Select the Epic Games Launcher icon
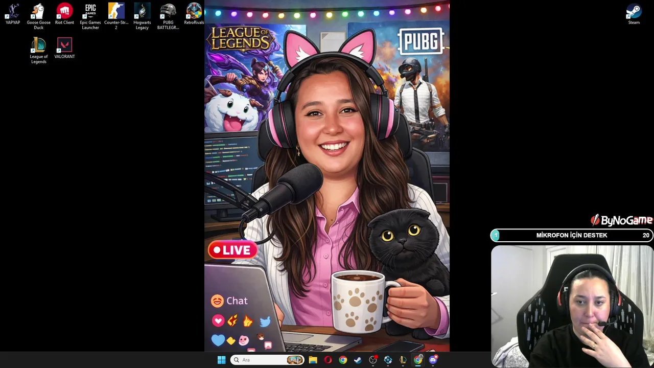 90,16
